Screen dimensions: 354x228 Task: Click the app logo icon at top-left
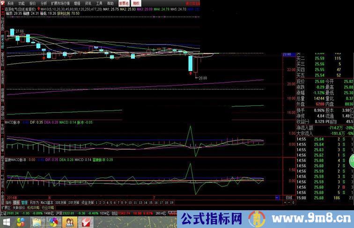pyautogui.click(x=3, y=2)
